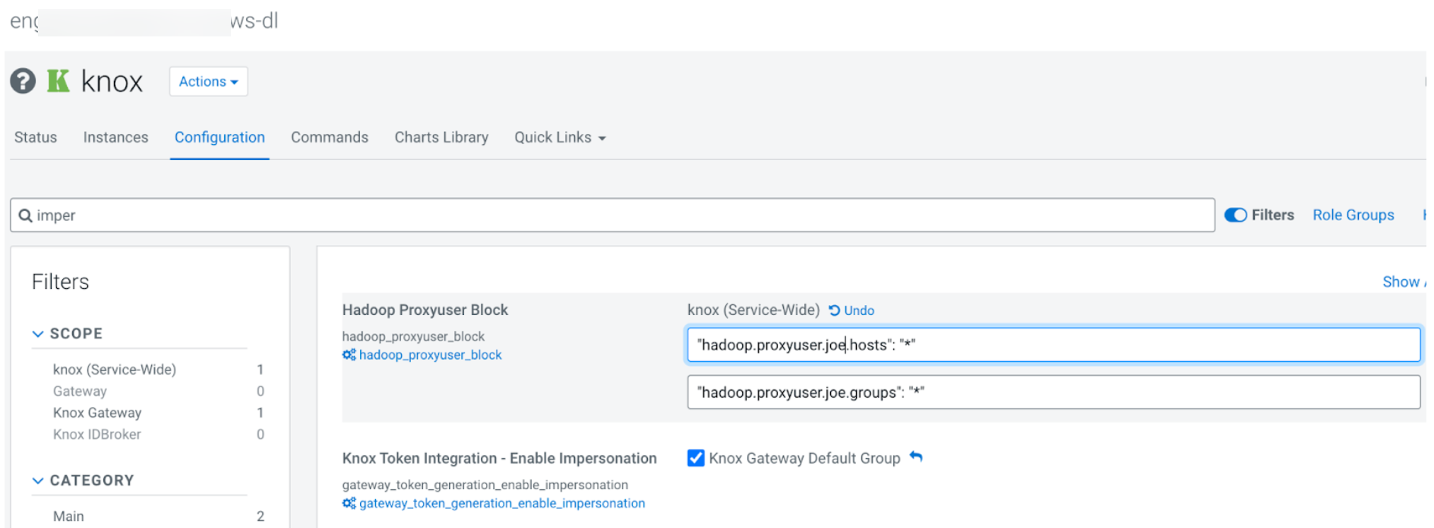
Task: Click the configuration search field containing imper
Action: [612, 215]
